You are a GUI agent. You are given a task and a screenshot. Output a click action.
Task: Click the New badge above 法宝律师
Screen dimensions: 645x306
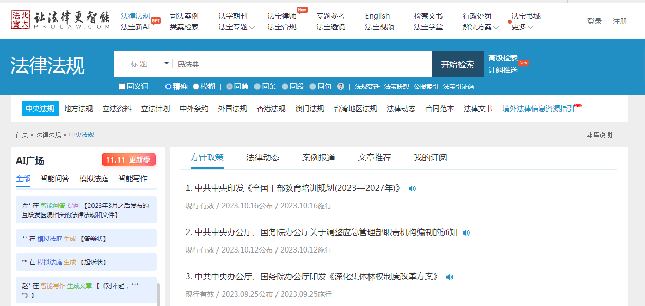coord(302,9)
